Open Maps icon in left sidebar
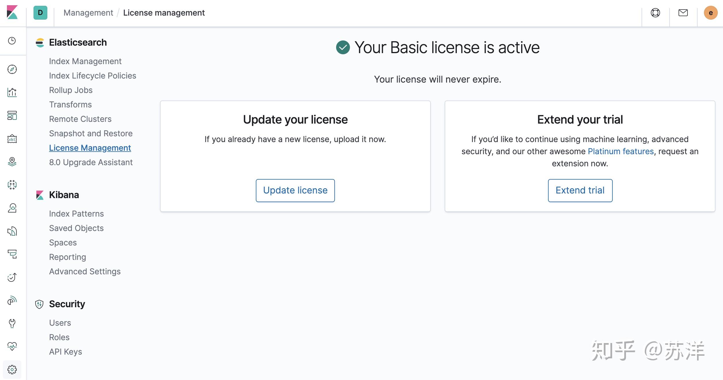The width and height of the screenshot is (723, 380). click(x=12, y=162)
